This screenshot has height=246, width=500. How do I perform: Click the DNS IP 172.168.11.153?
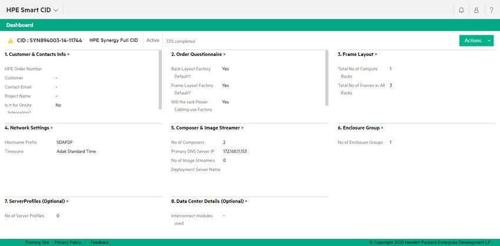tap(235, 151)
